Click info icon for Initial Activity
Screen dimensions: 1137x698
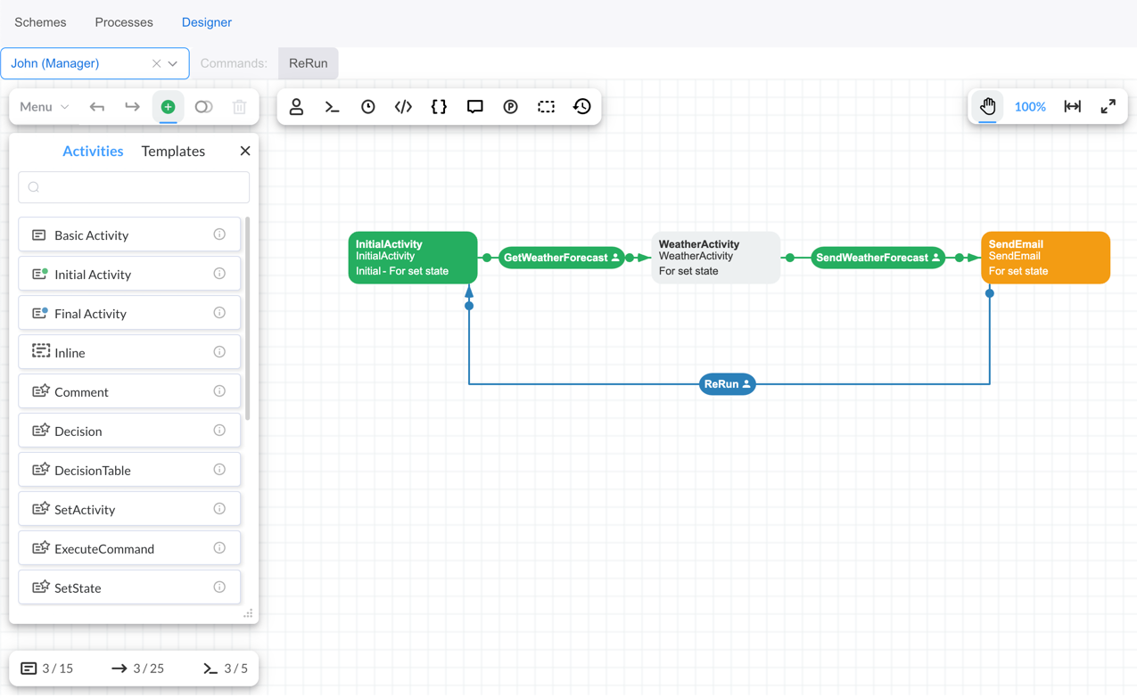[219, 274]
